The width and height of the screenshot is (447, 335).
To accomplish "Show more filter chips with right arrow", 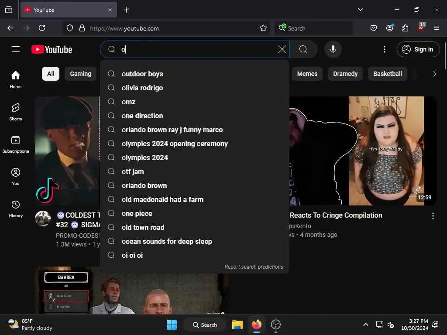I will [x=434, y=74].
